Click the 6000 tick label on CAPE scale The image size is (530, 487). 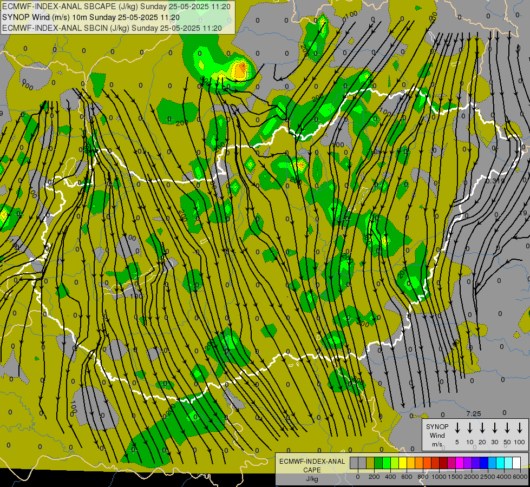tap(520, 477)
